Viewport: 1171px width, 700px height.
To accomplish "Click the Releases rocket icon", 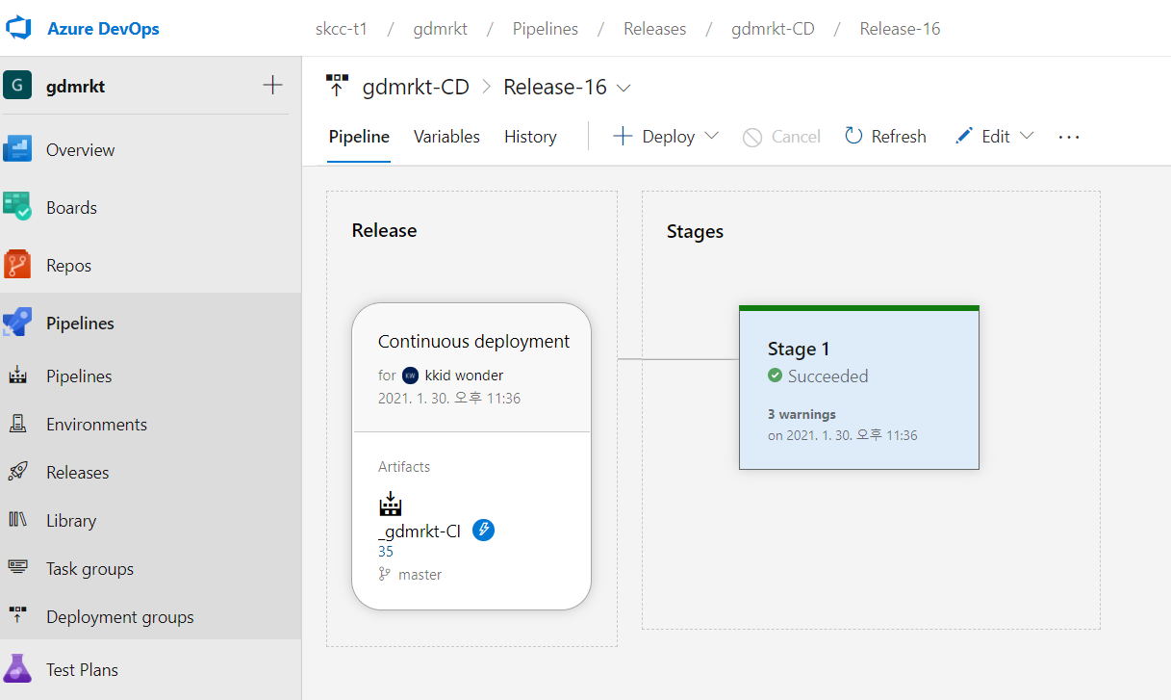I will [17, 472].
